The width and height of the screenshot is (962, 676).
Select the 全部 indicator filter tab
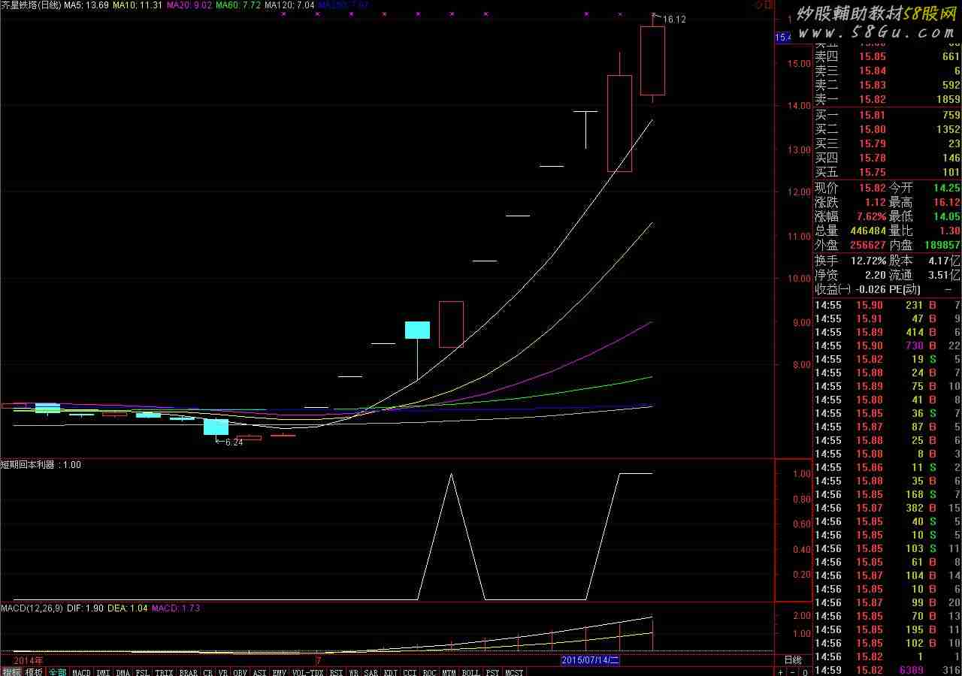tap(58, 671)
